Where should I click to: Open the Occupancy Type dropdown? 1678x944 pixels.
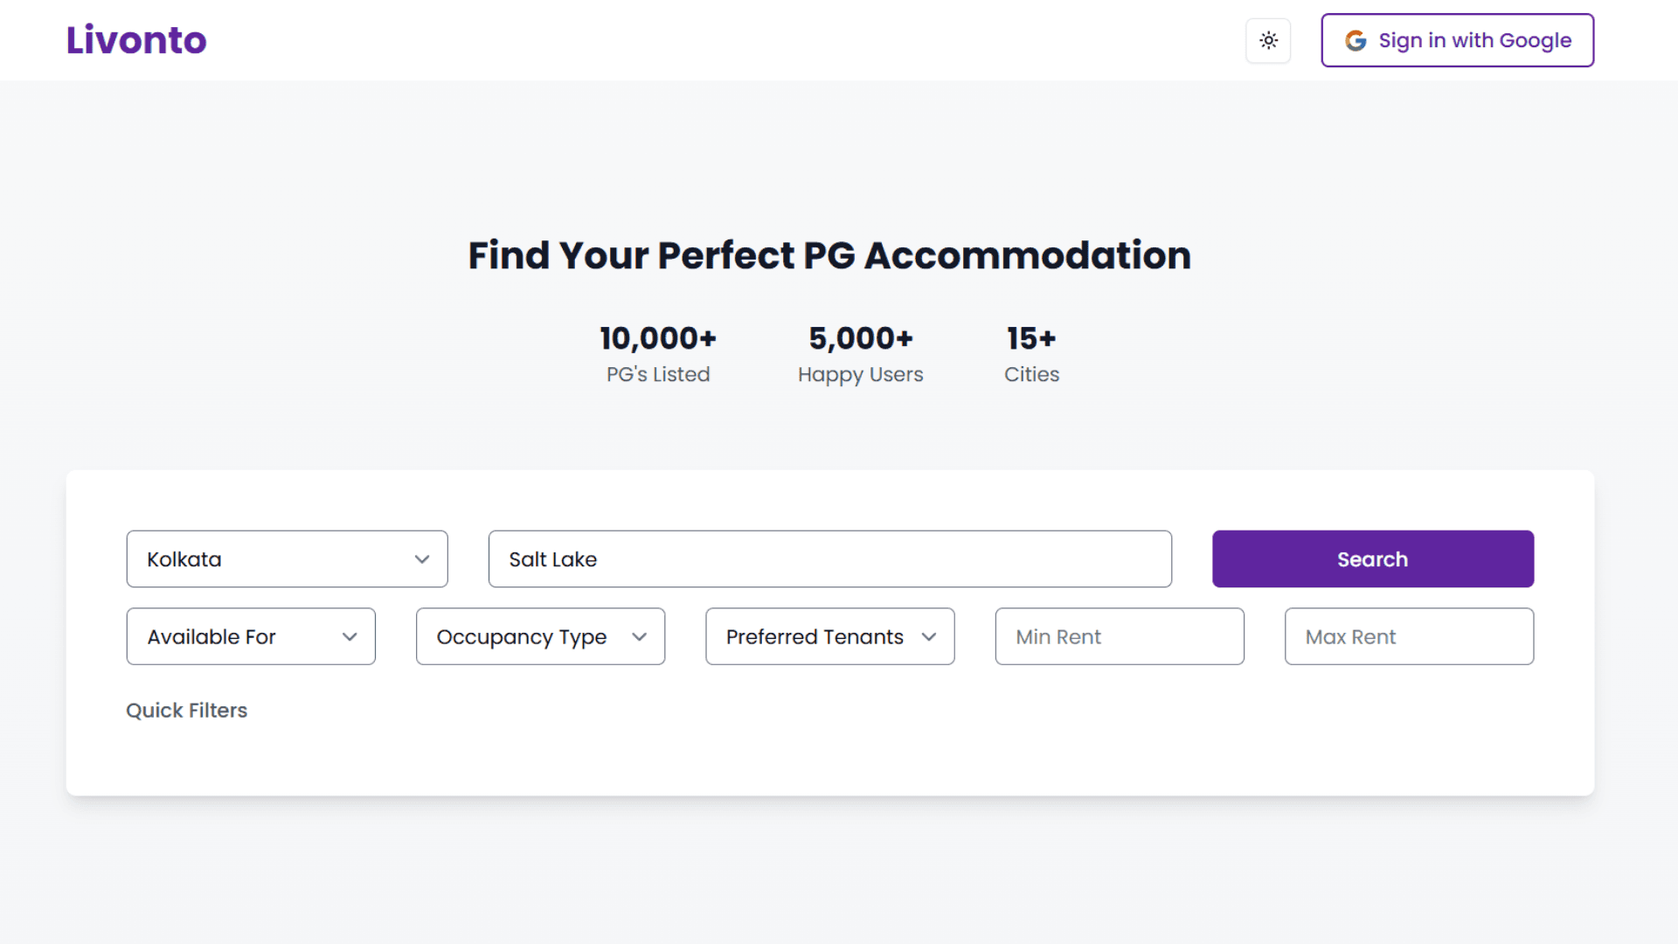[x=540, y=636]
